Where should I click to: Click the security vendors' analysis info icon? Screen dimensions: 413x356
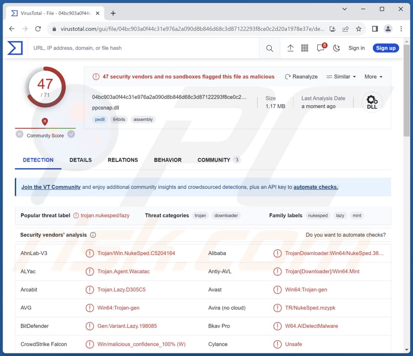(93, 235)
